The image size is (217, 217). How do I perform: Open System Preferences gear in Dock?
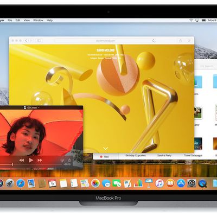(x=192, y=183)
